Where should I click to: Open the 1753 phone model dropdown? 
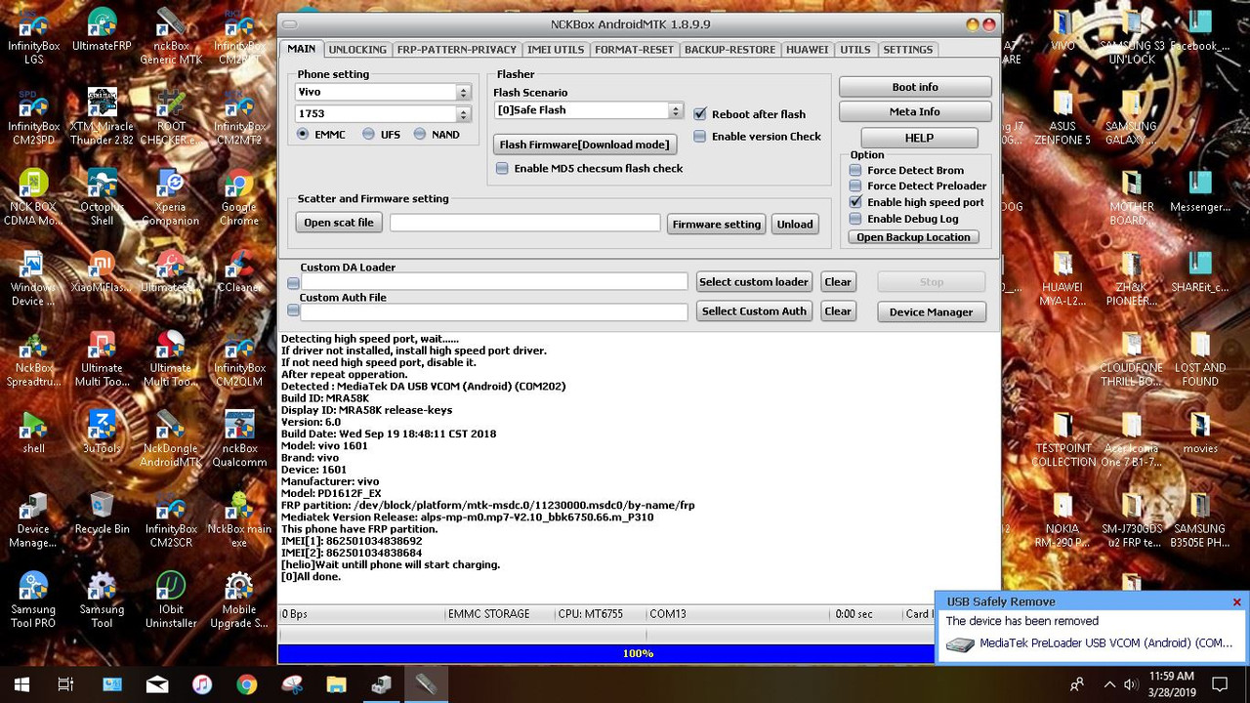click(x=463, y=114)
